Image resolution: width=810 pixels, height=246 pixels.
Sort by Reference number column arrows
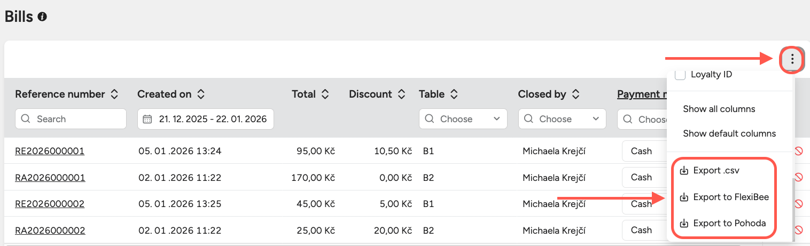[x=114, y=94]
